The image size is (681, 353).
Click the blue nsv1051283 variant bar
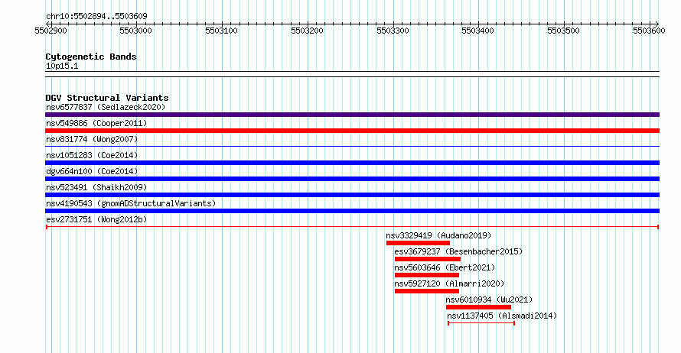click(352, 163)
